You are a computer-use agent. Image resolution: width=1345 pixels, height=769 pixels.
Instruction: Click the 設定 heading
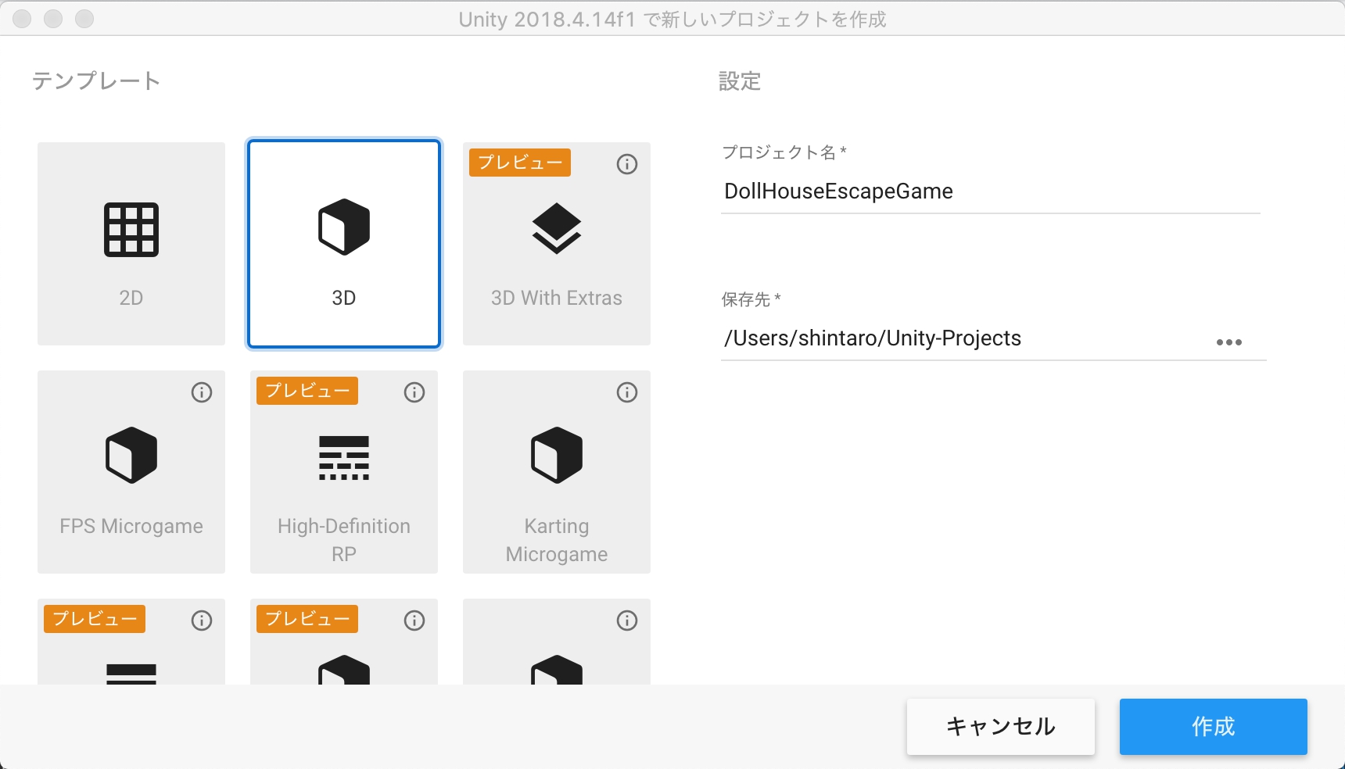740,81
